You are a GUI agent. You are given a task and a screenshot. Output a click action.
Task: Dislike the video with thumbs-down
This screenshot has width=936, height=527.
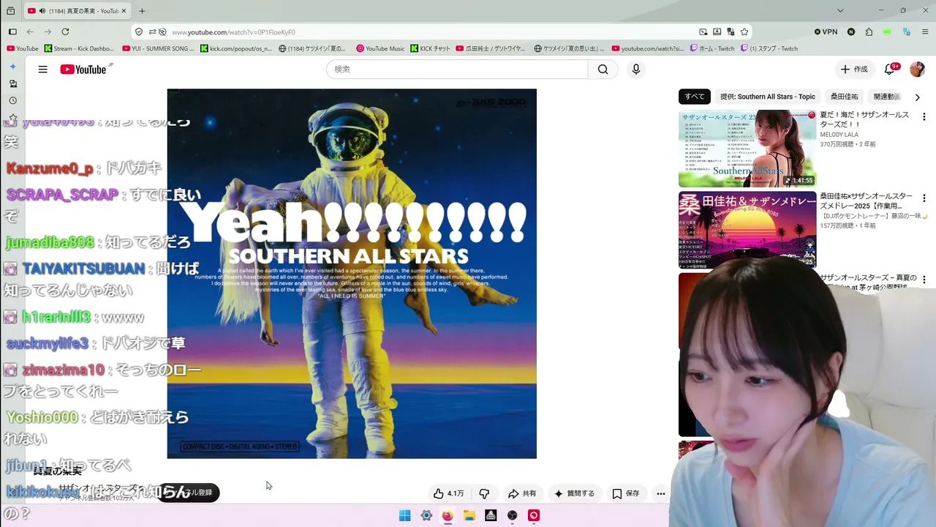coord(484,493)
